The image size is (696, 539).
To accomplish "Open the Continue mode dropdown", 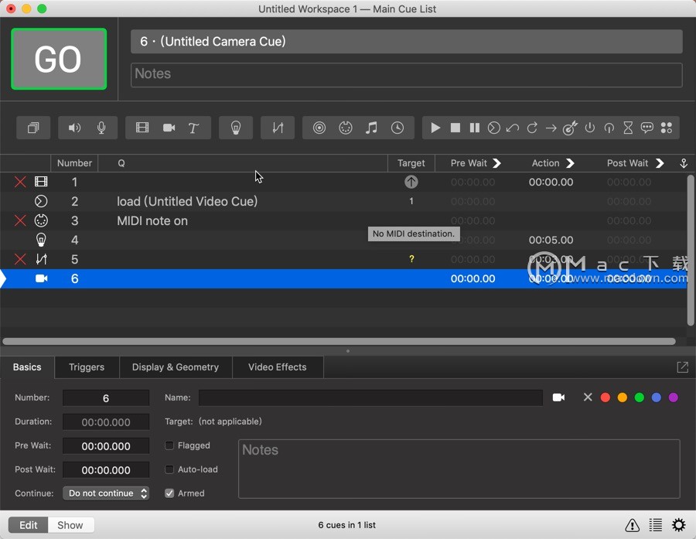I will 106,493.
